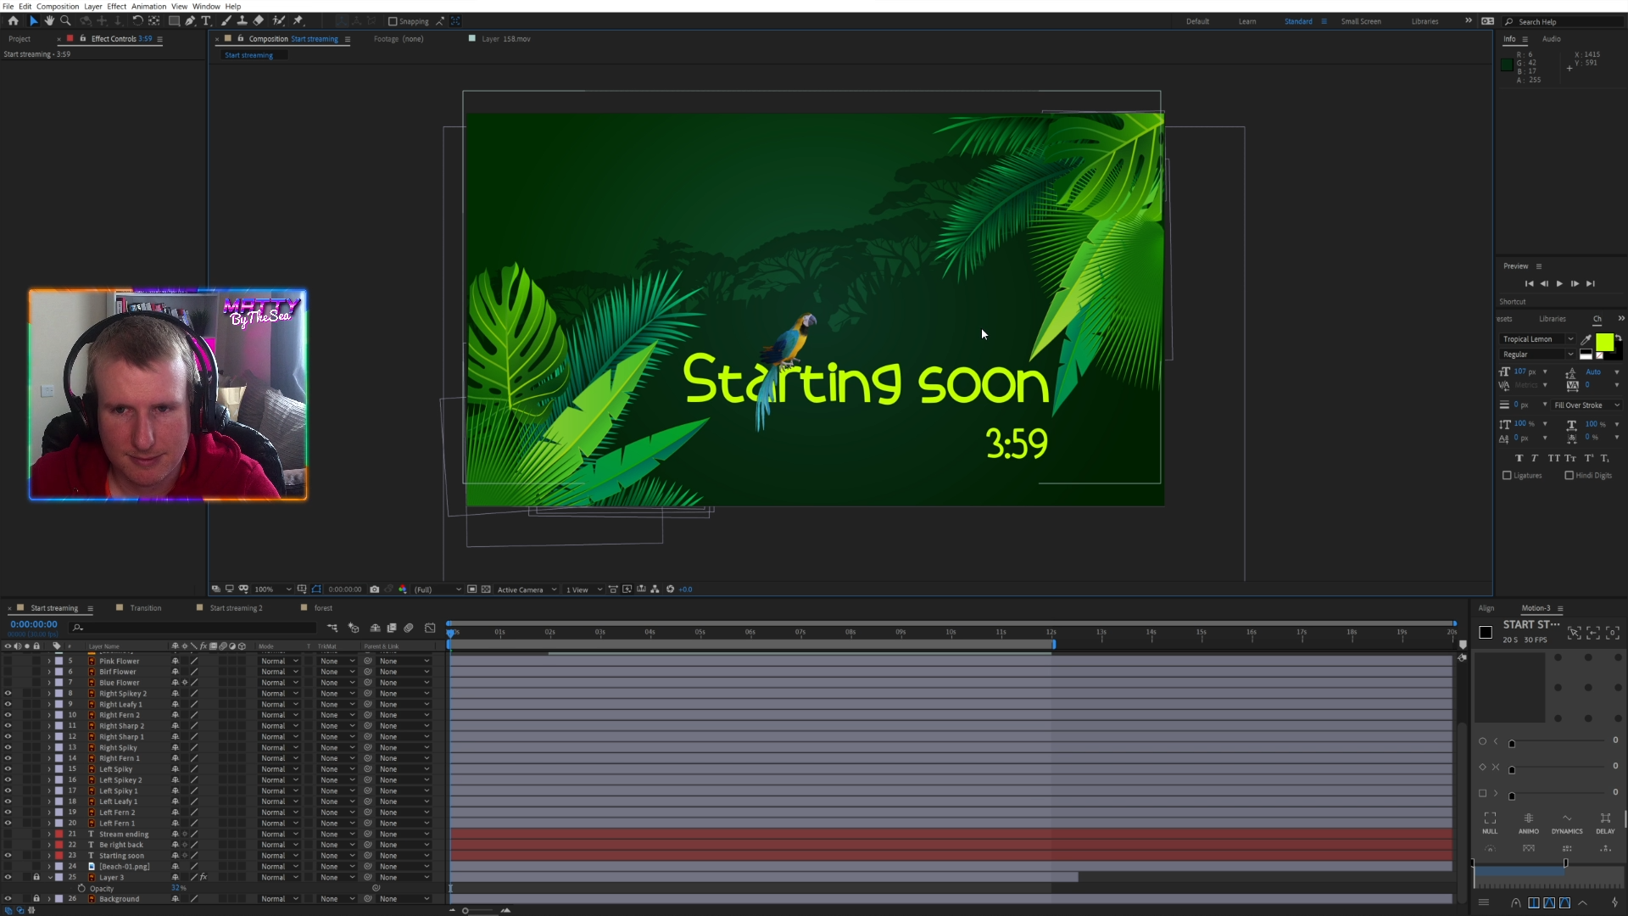Select the Pen tool
1628x916 pixels.
[190, 20]
